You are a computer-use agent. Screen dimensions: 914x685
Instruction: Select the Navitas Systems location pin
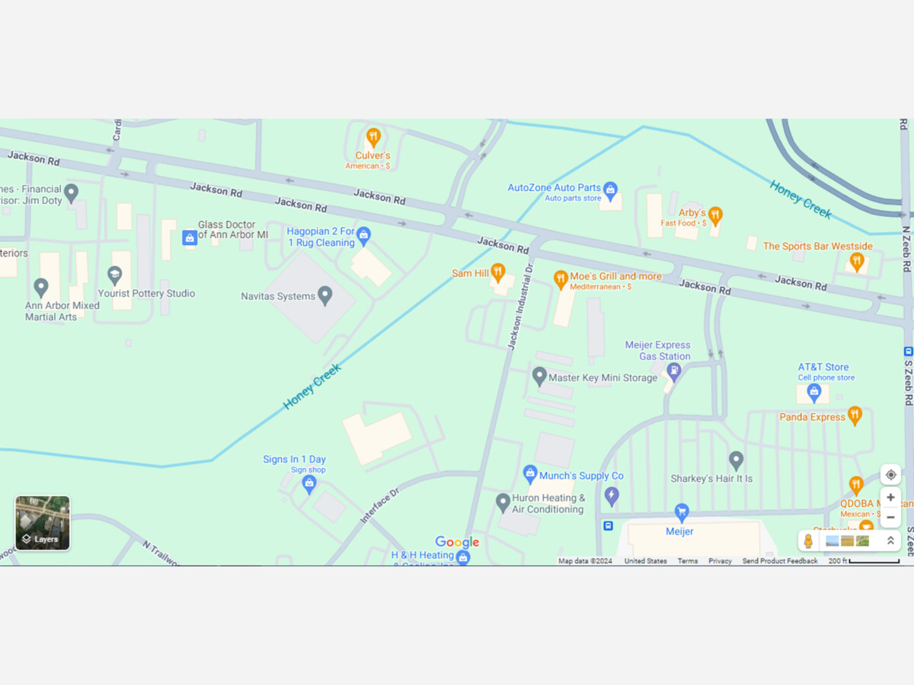point(325,295)
